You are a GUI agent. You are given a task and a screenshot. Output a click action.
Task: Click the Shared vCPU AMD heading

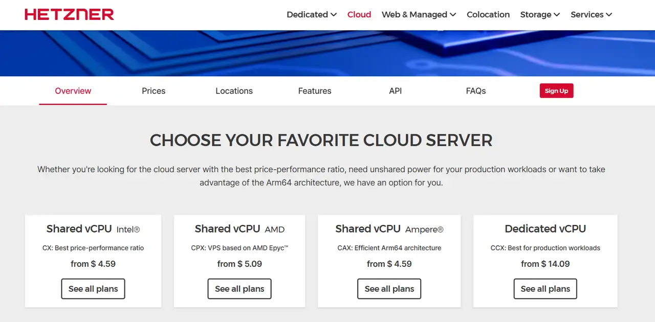pyautogui.click(x=239, y=229)
